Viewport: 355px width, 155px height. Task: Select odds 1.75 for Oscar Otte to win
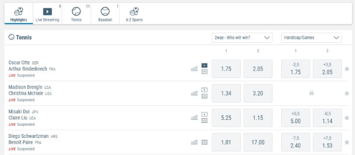coord(226,69)
